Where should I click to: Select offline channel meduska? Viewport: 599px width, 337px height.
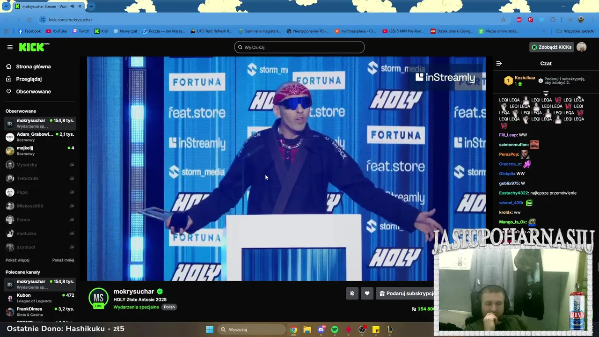[40, 234]
